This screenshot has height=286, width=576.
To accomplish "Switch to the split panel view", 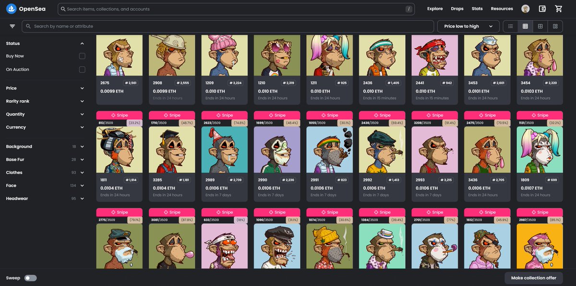I will tap(555, 26).
